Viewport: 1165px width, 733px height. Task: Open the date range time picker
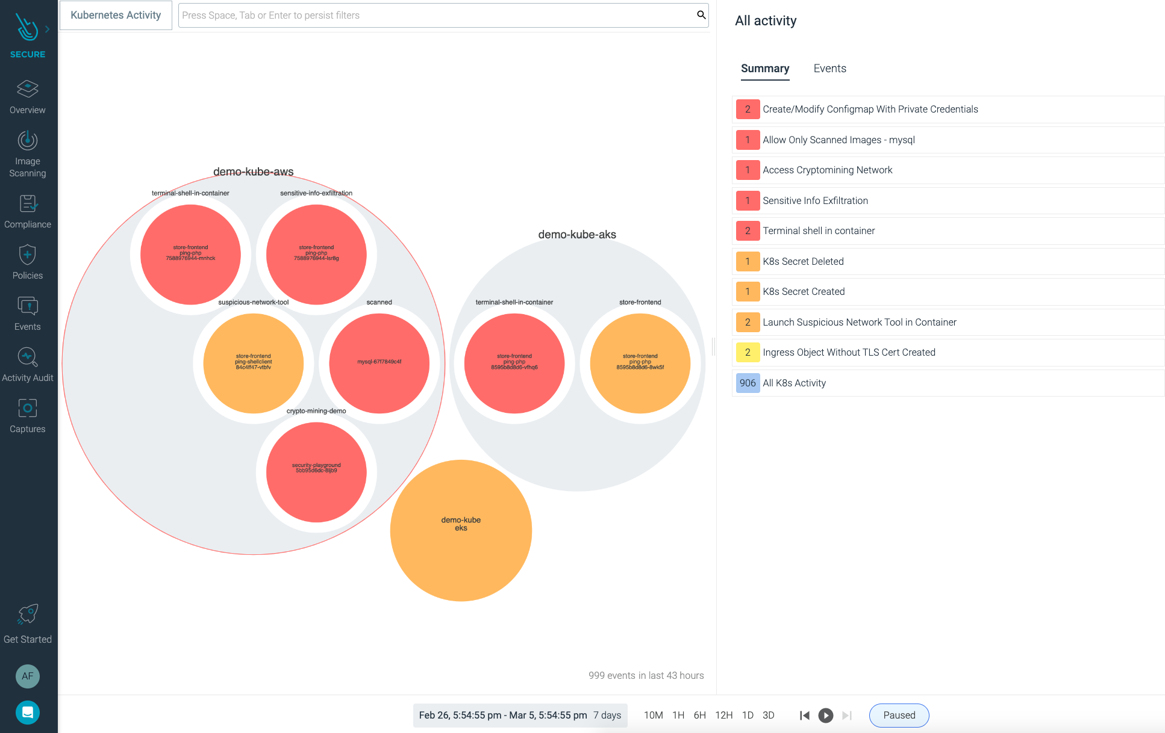coord(520,715)
